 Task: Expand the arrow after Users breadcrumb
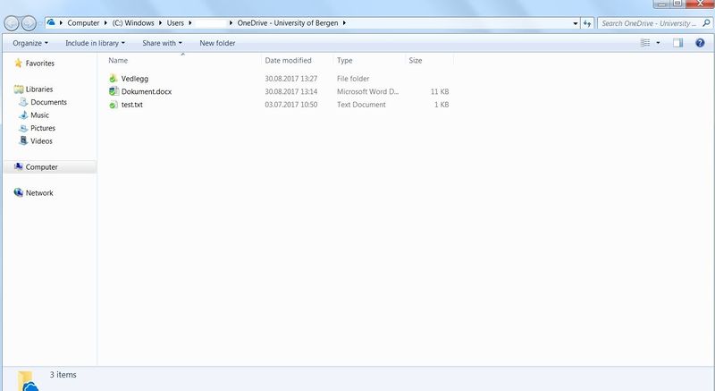tap(190, 22)
